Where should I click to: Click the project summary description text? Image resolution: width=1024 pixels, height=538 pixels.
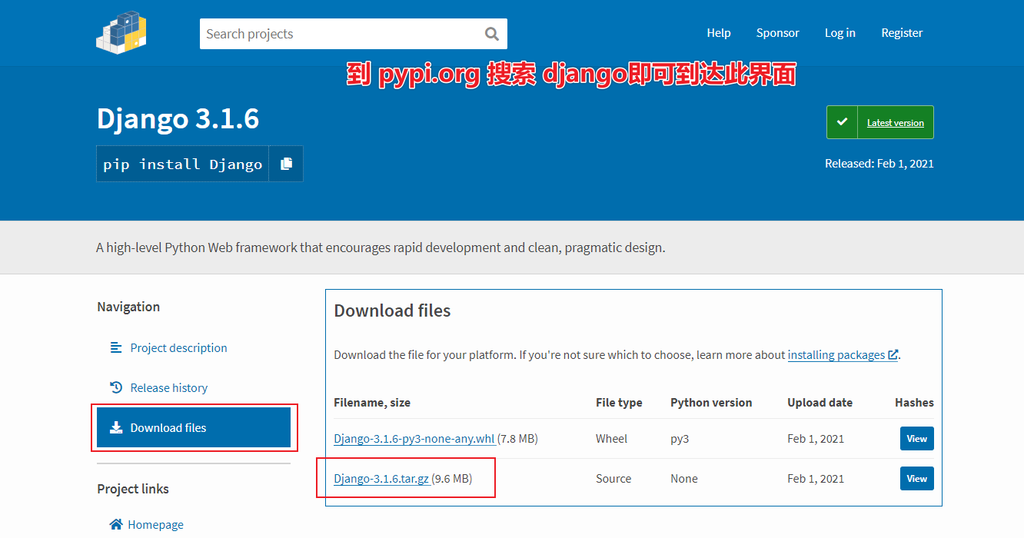(381, 247)
